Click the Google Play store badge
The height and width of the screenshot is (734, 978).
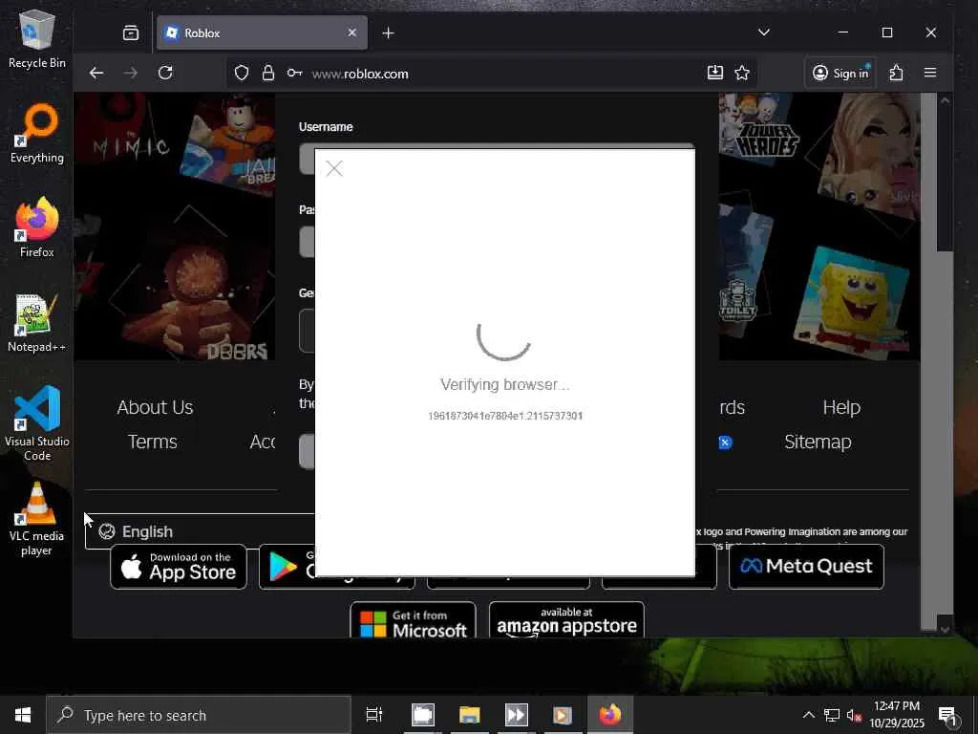[x=287, y=566]
